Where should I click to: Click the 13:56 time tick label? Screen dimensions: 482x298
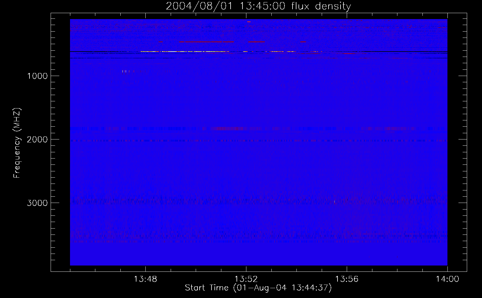[347, 279]
